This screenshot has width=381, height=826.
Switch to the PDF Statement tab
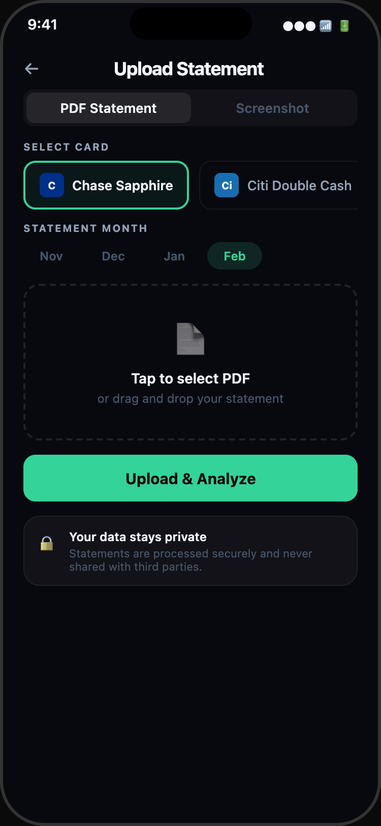pyautogui.click(x=108, y=108)
